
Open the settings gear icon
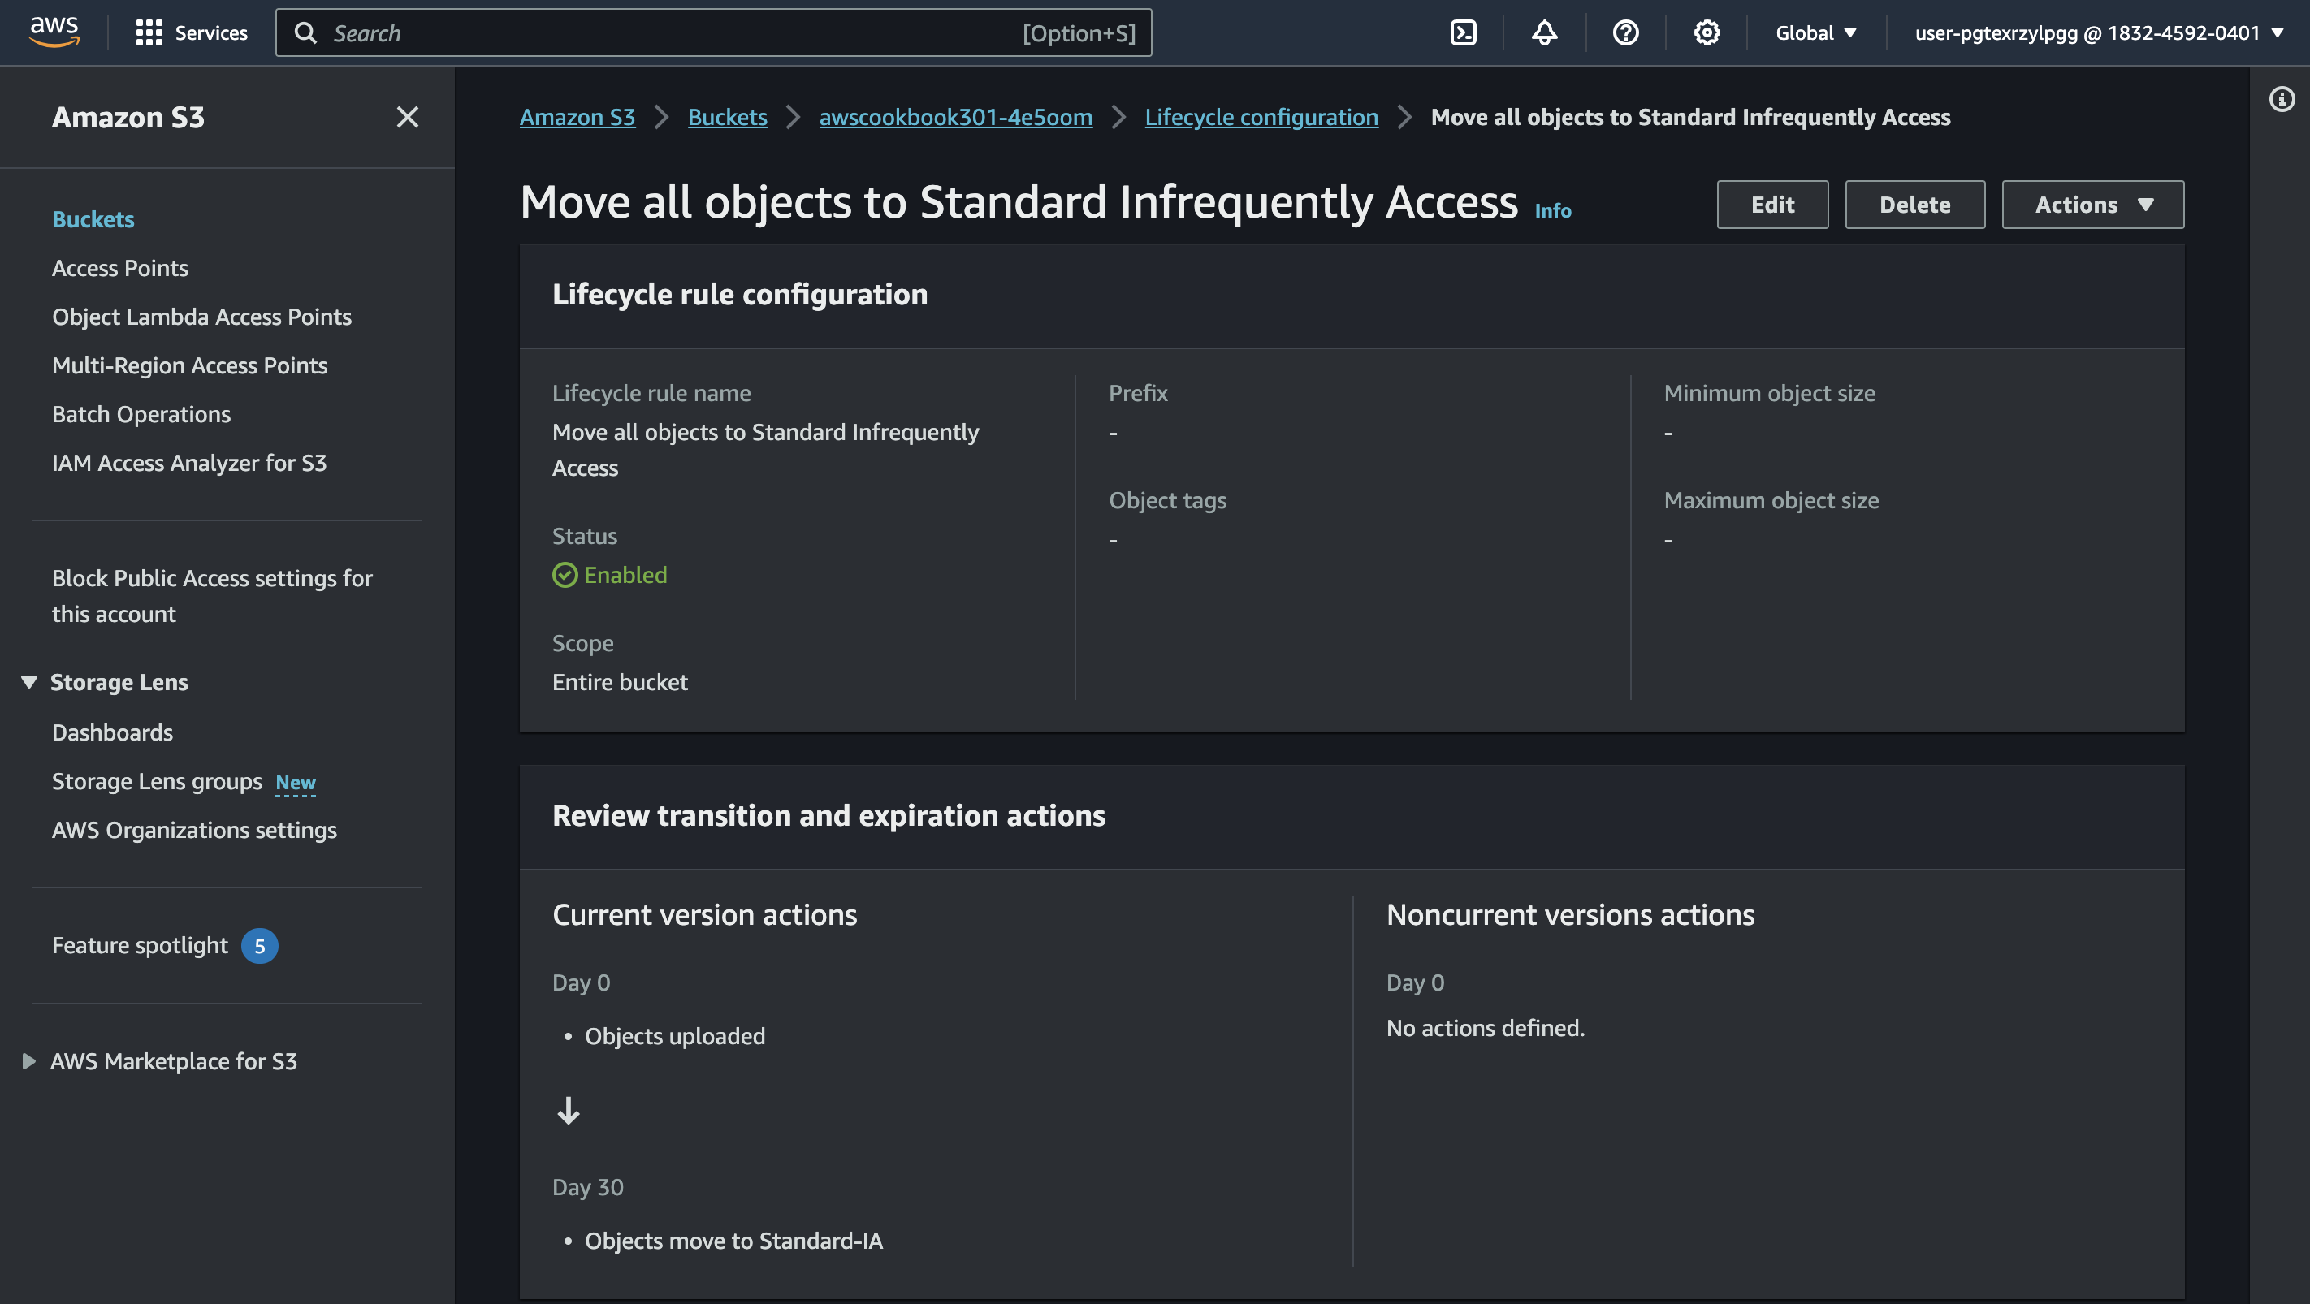pos(1707,32)
